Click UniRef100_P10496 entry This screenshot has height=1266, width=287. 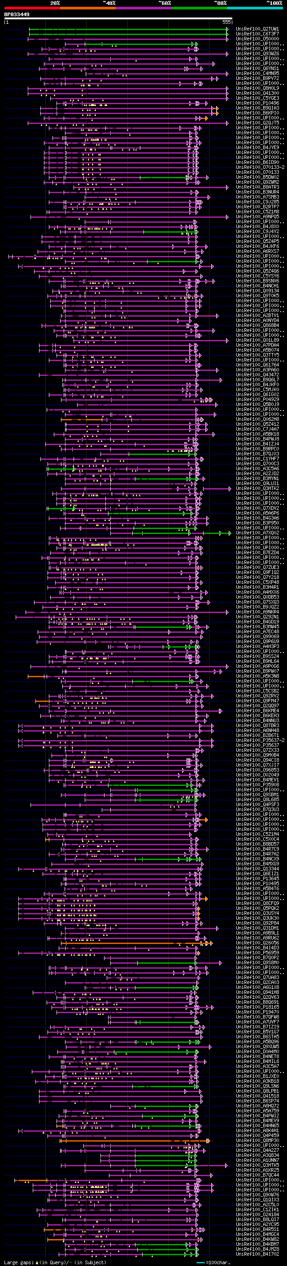[x=257, y=103]
